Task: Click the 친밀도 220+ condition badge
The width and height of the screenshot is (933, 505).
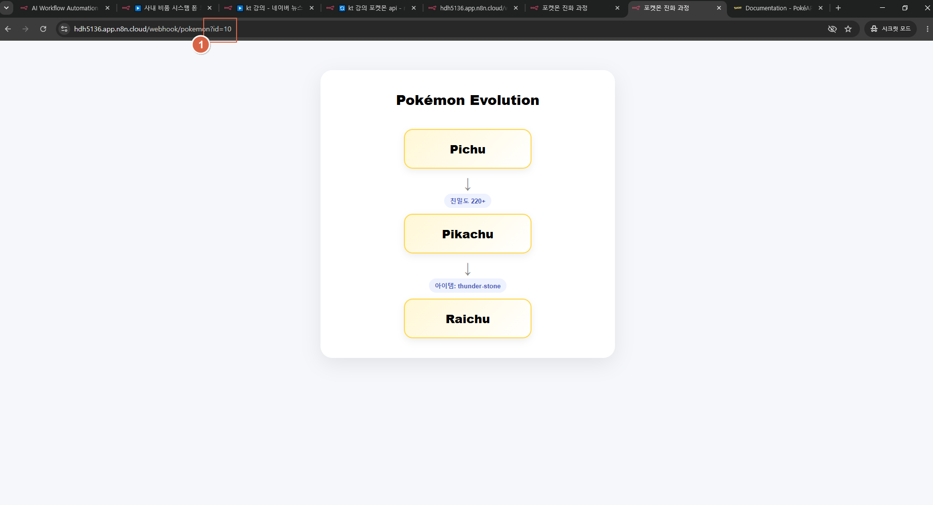Action: click(468, 201)
